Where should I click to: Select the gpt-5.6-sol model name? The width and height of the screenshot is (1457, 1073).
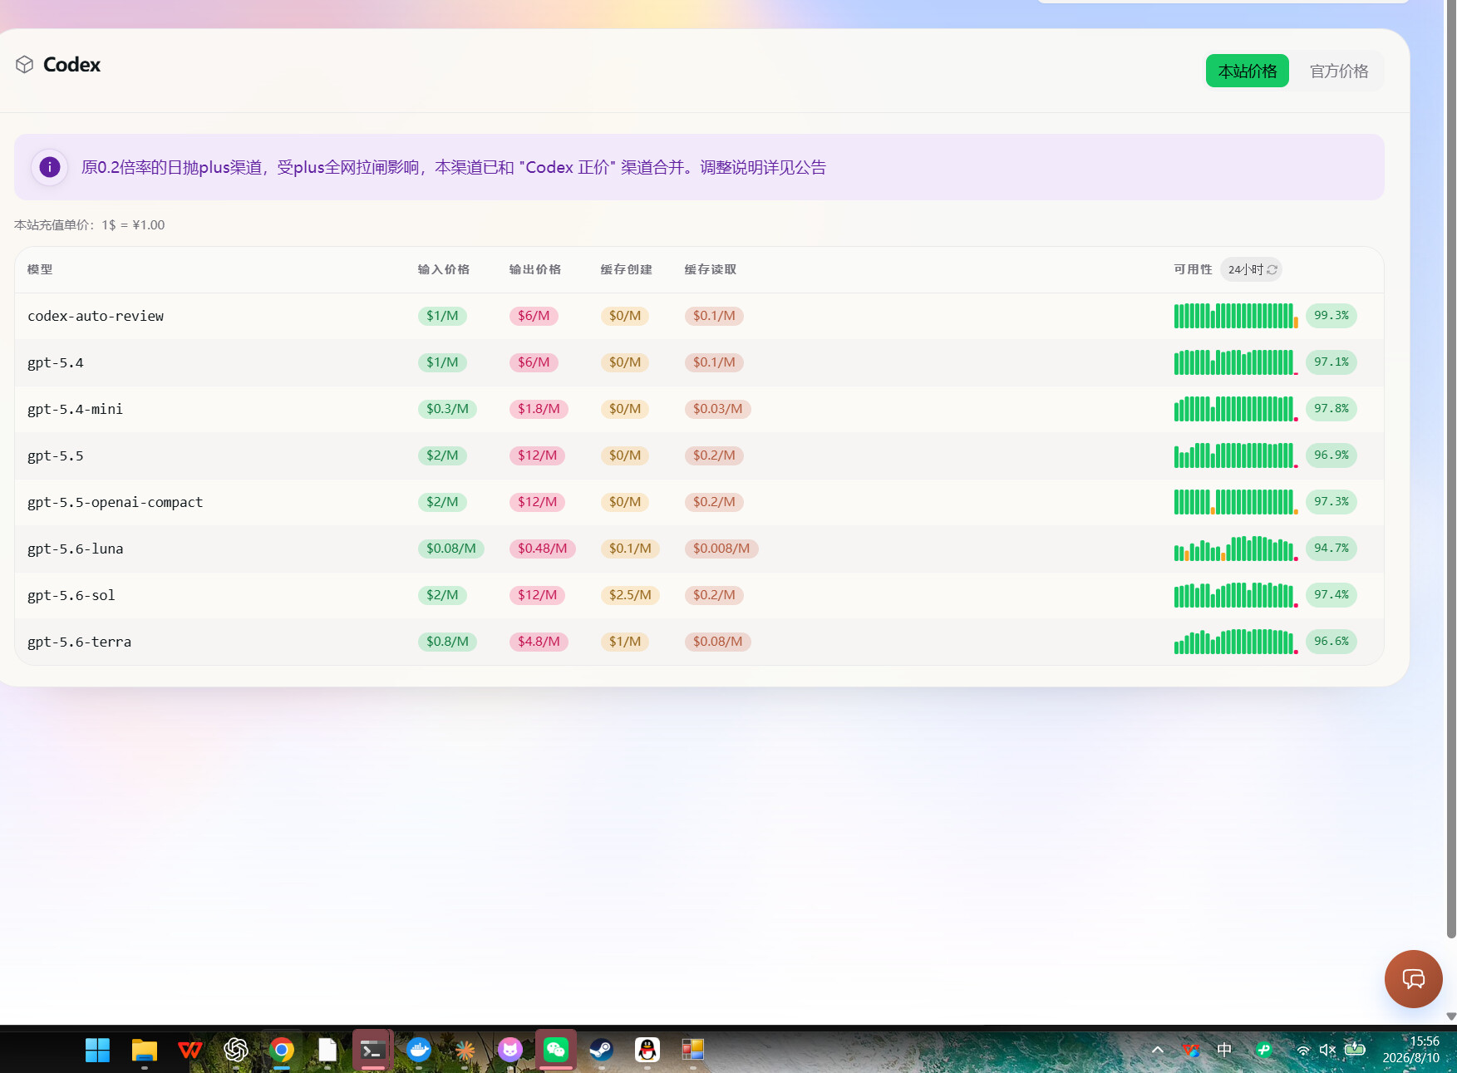click(x=71, y=595)
